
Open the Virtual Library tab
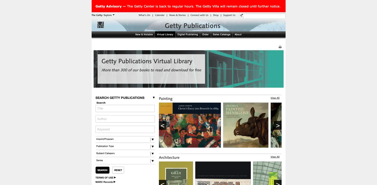(165, 34)
